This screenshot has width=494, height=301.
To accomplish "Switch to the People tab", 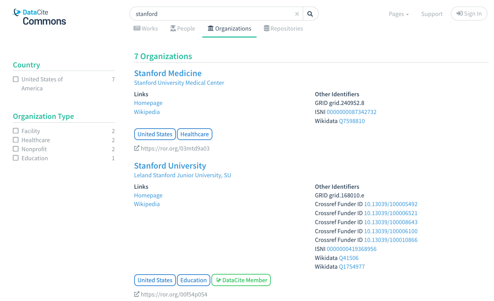I will (183, 29).
